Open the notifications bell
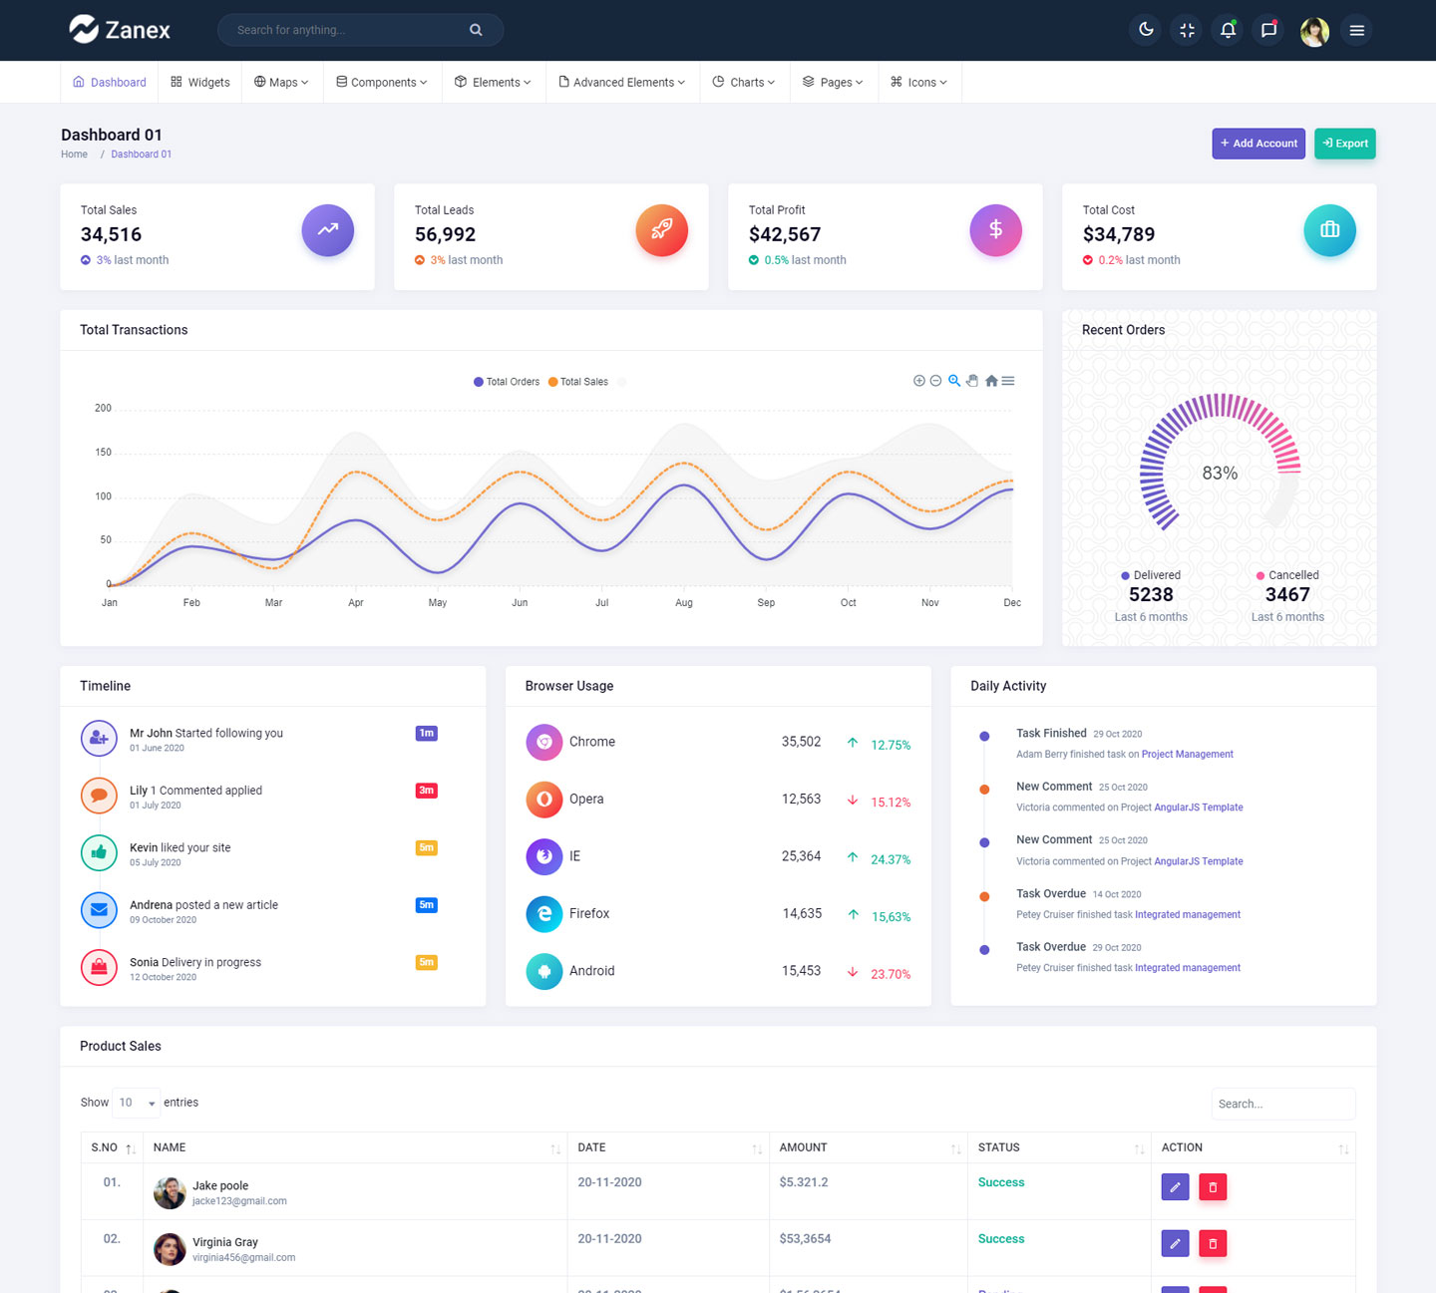Screen dimensions: 1436x1293 pyautogui.click(x=1228, y=30)
